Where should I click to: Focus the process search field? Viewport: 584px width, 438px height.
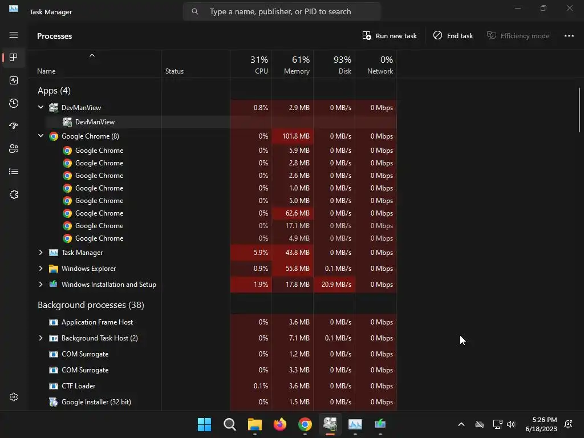tap(282, 11)
